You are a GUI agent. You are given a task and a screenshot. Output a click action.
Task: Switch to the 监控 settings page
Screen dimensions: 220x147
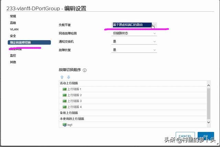click(x=13, y=56)
